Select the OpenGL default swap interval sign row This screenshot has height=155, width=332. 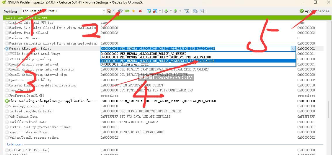(x=164, y=75)
